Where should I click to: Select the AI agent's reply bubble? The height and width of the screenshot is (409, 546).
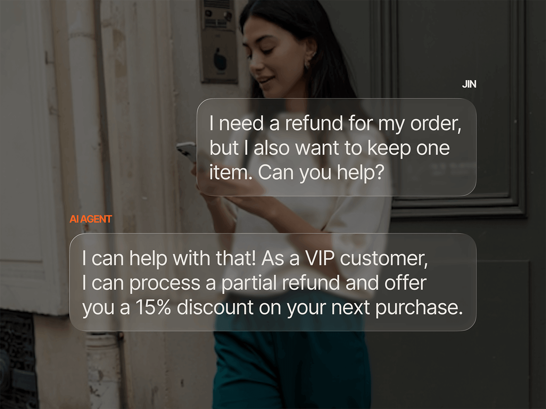point(273,282)
